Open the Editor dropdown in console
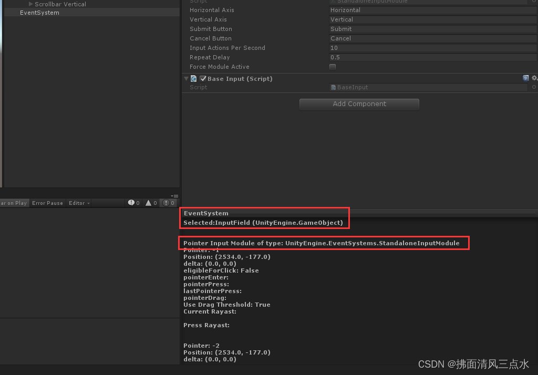The width and height of the screenshot is (538, 375). pyautogui.click(x=79, y=203)
